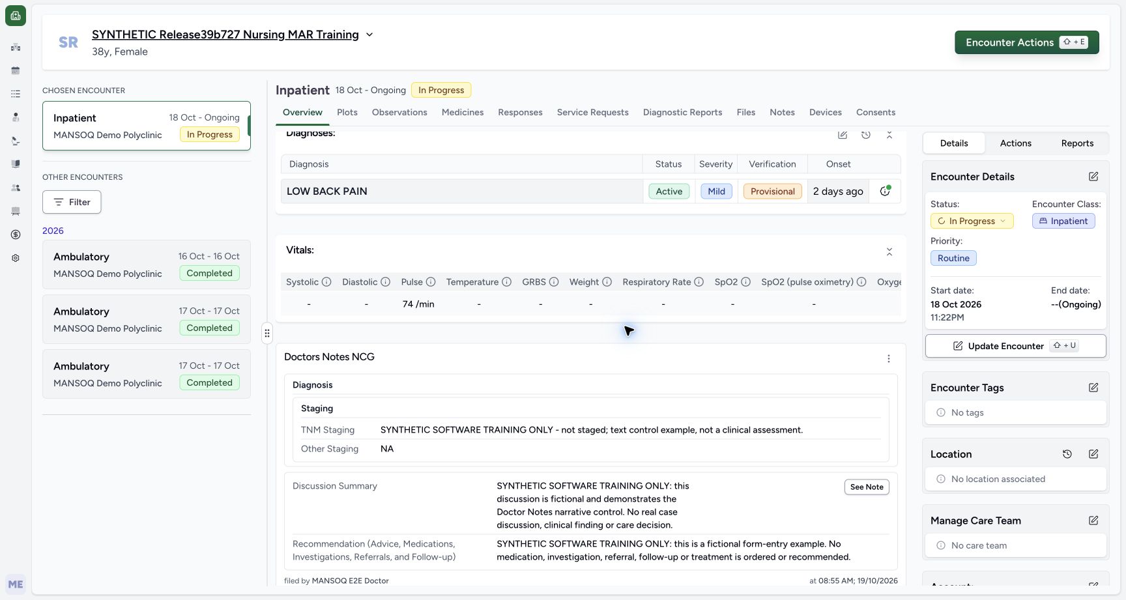Select the Reports tab in side panel
1126x600 pixels.
1077,143
